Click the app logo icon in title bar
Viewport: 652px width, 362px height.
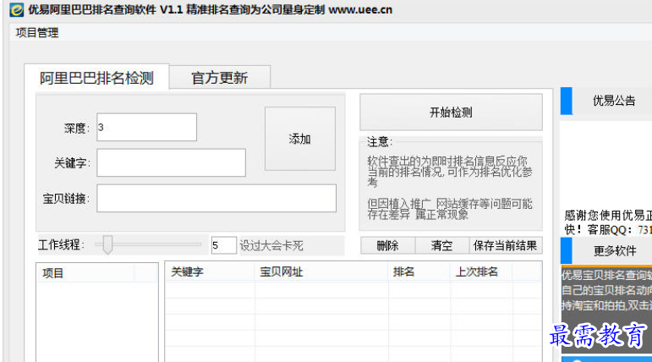[16, 9]
